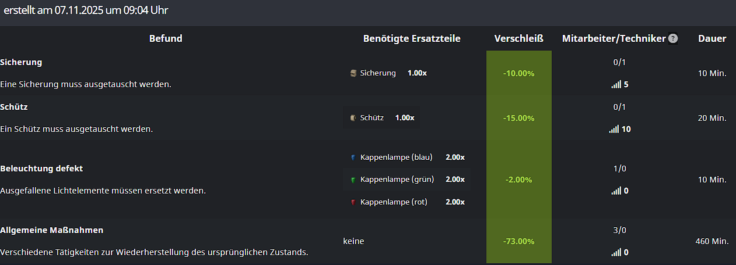Click the green Kappenlampe icon

[353, 180]
